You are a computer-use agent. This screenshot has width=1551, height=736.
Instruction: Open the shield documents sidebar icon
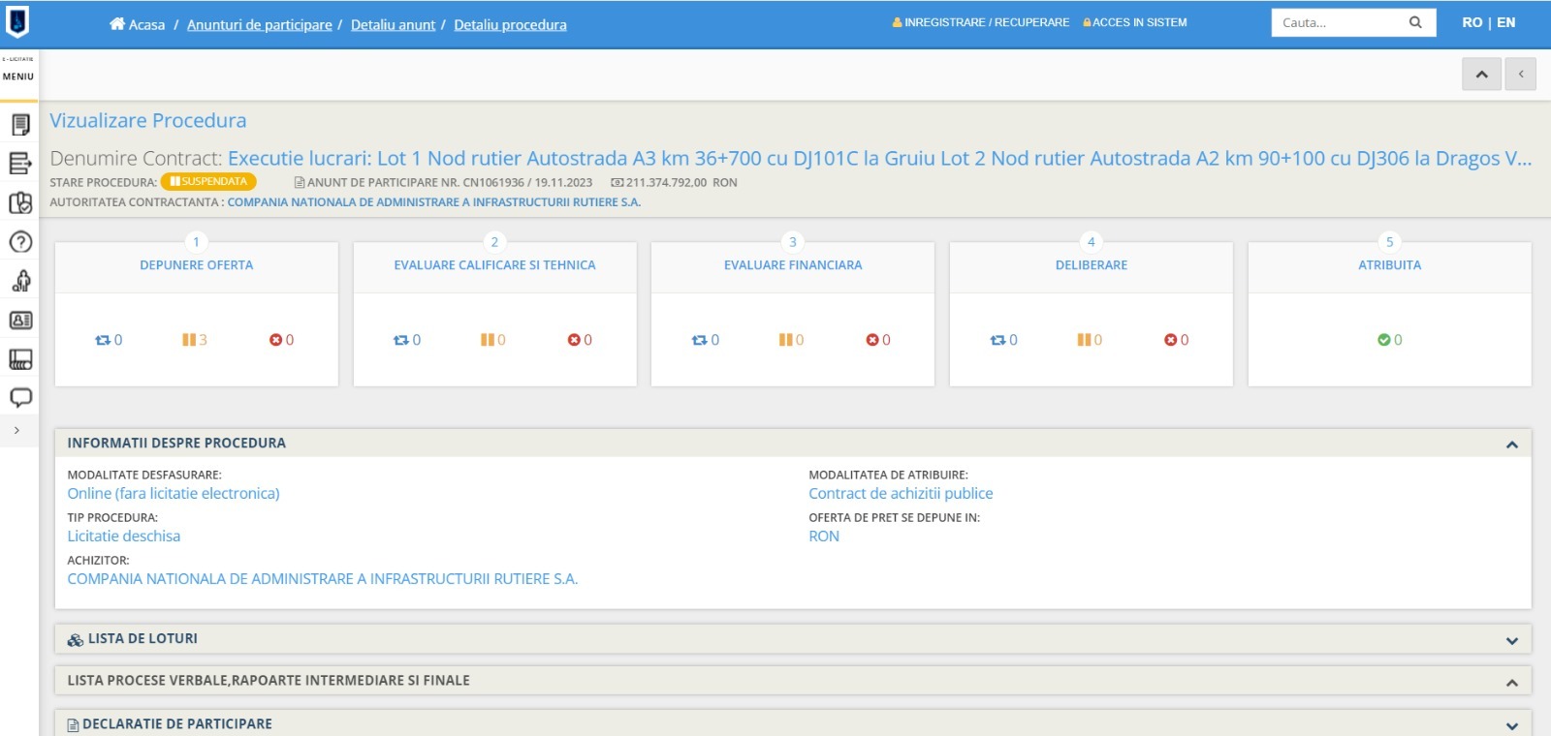pyautogui.click(x=20, y=202)
